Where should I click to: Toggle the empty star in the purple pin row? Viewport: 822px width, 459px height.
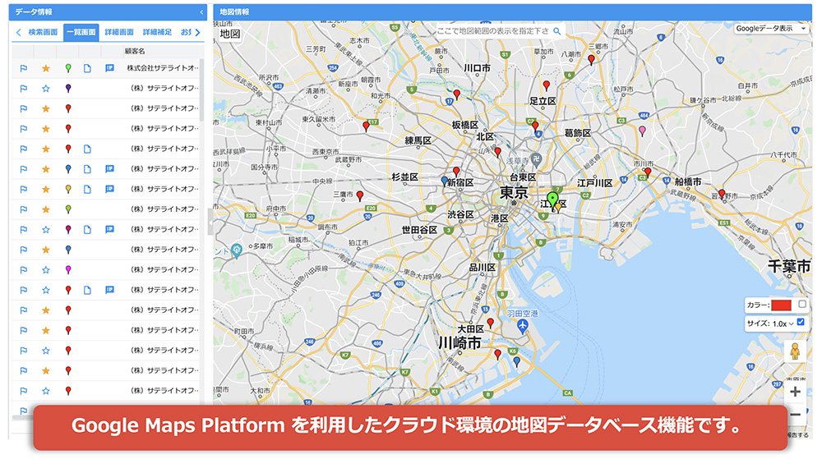point(46,89)
